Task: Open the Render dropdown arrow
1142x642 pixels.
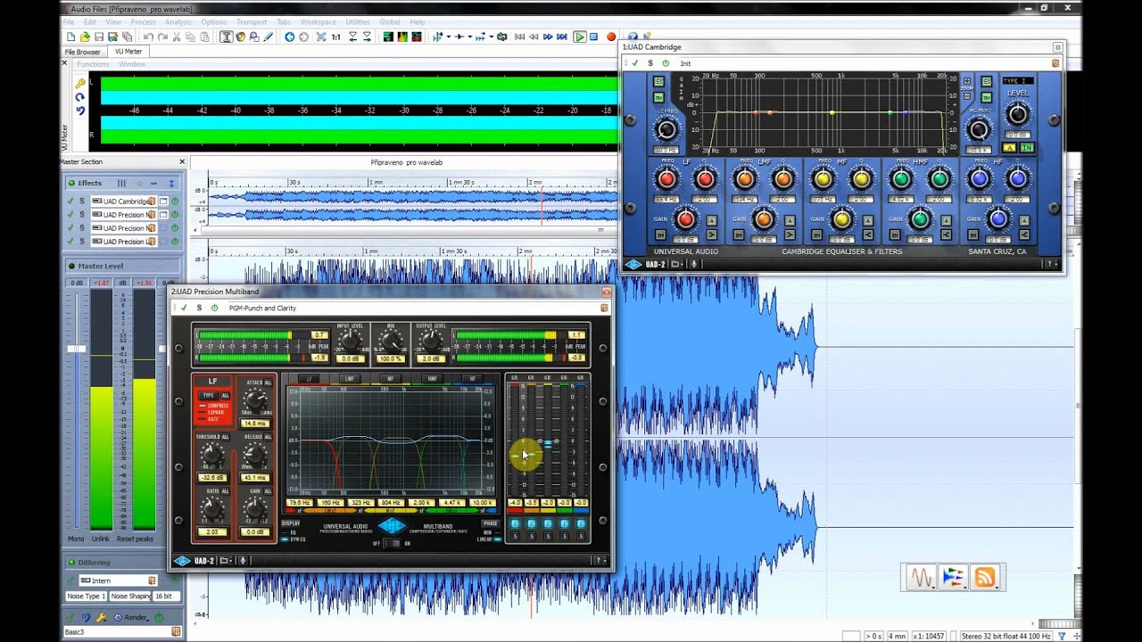Action: [x=147, y=621]
